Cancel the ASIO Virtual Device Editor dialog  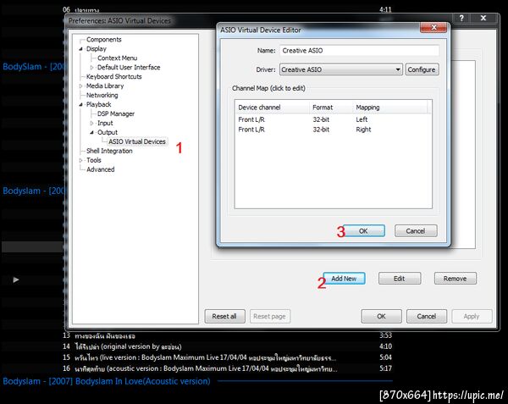[416, 231]
